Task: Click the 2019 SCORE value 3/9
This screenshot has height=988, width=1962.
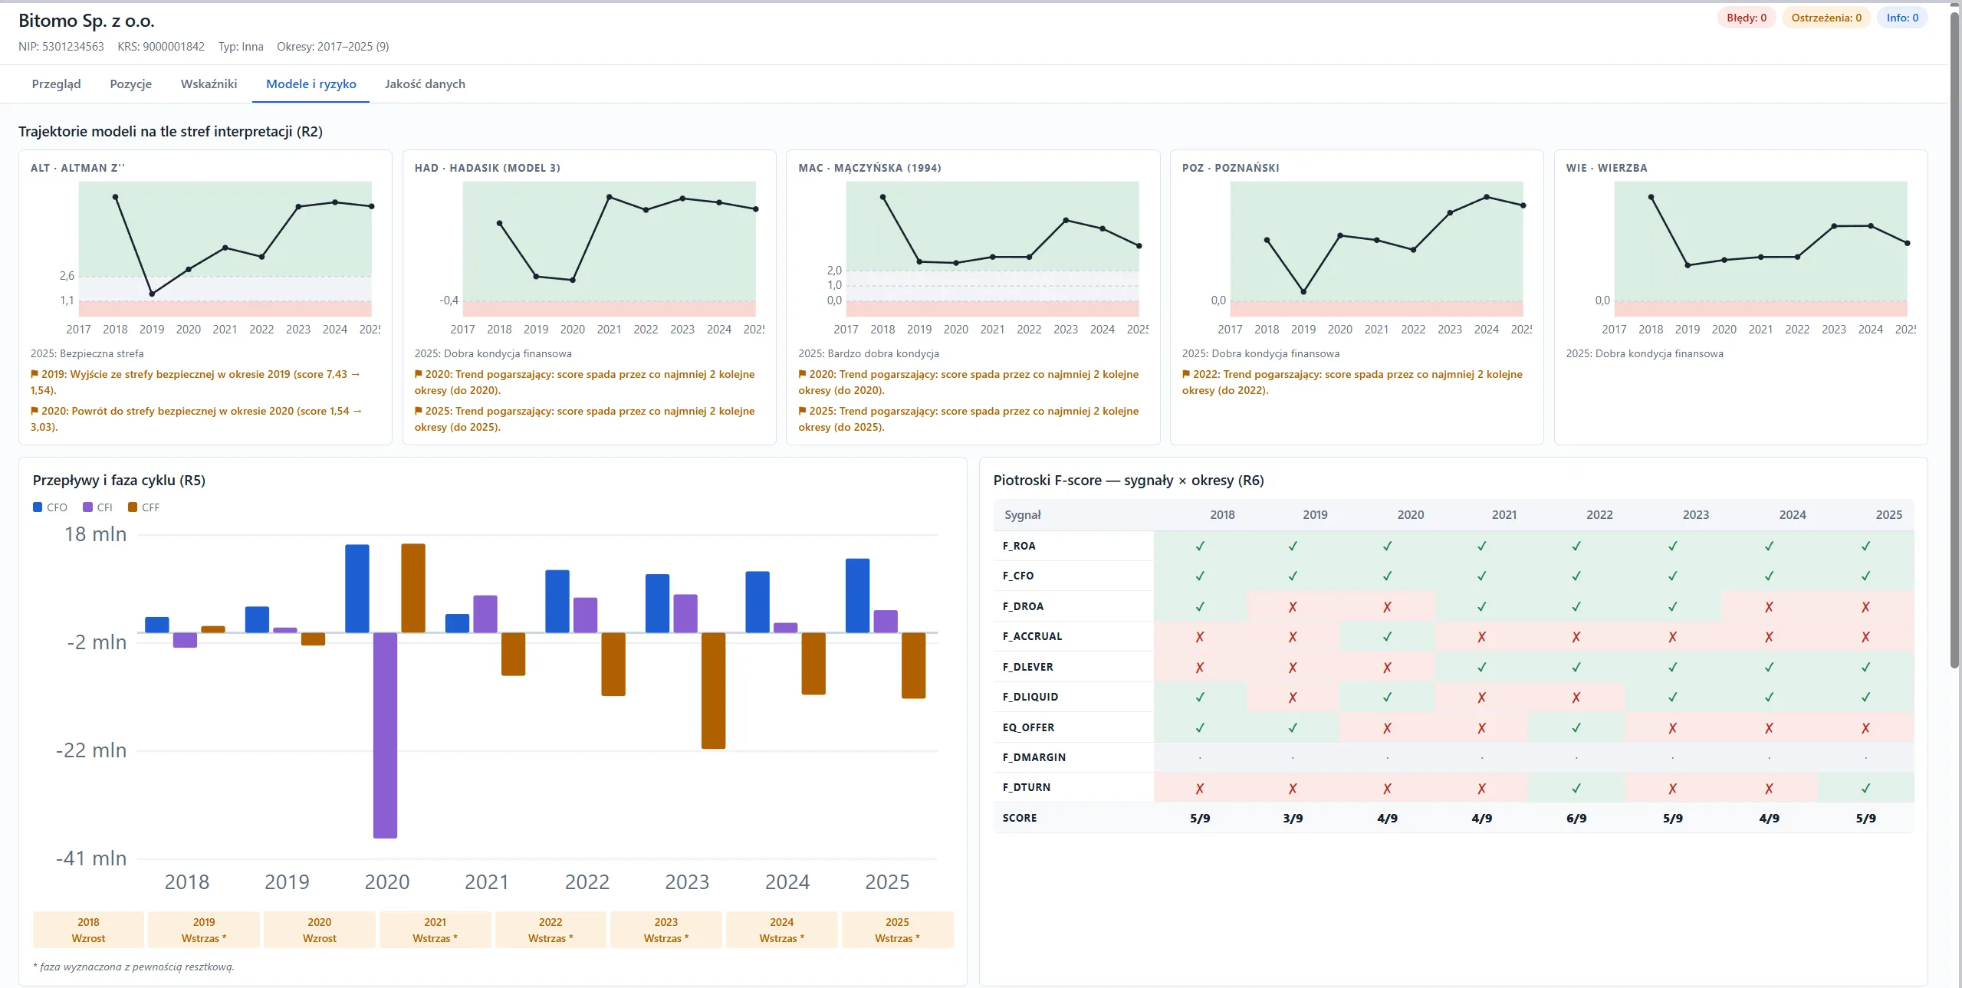Action: click(x=1293, y=818)
